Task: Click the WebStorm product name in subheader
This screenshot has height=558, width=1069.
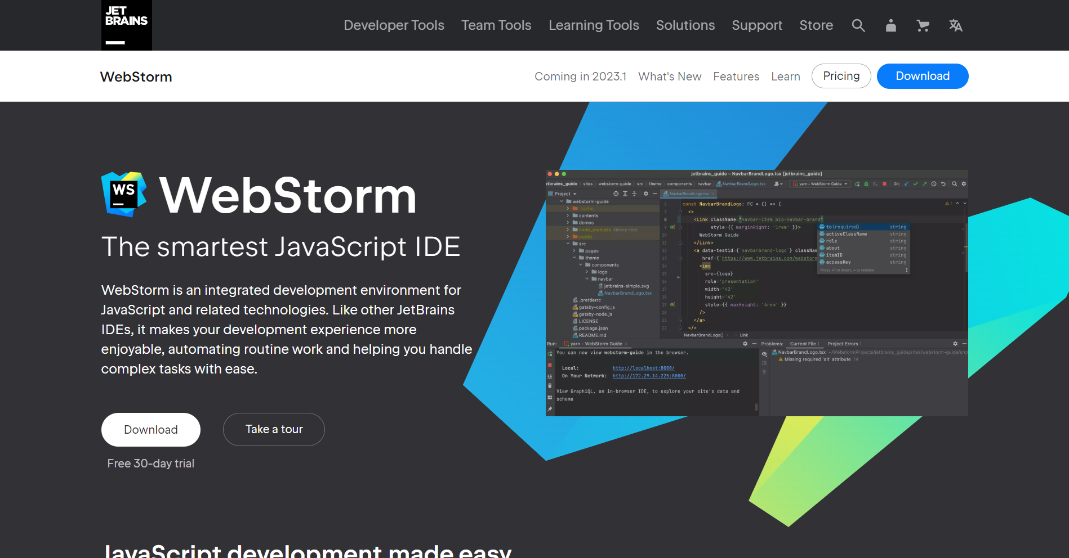Action: click(x=136, y=77)
